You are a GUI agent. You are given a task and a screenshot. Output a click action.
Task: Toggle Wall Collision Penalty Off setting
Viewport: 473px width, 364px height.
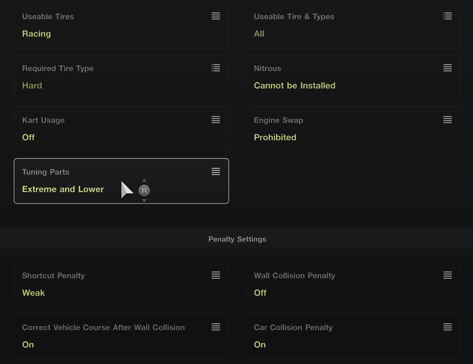pyautogui.click(x=260, y=293)
